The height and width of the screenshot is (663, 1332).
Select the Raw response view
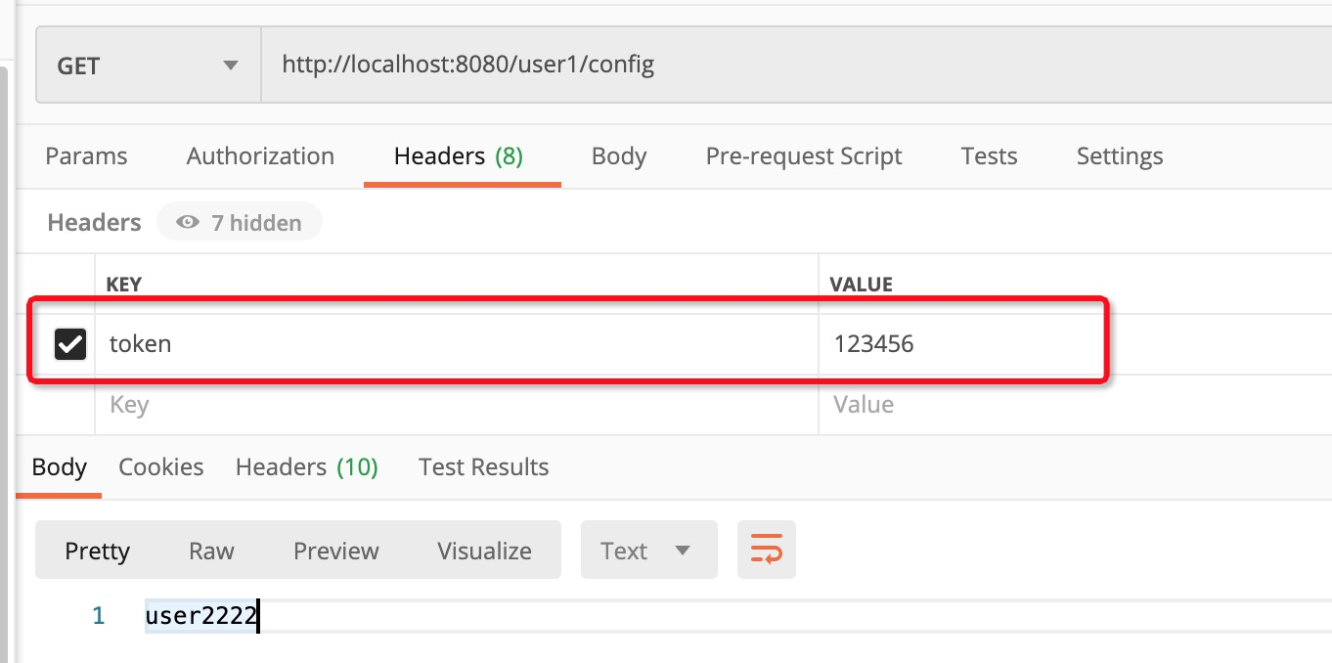click(211, 551)
